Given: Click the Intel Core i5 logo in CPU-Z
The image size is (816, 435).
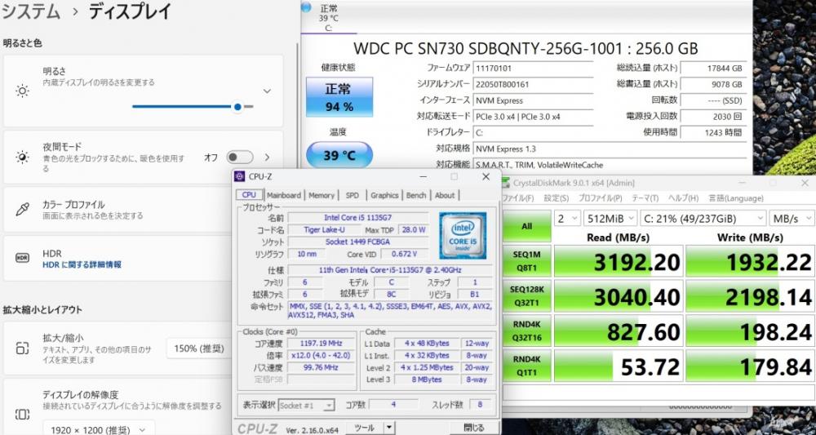Looking at the screenshot, I should (463, 235).
